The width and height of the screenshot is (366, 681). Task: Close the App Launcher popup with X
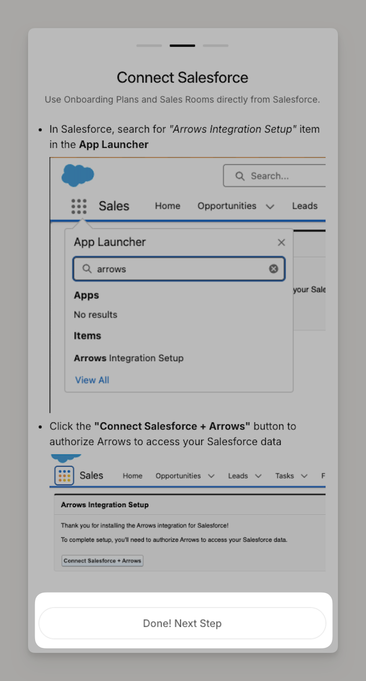point(281,243)
